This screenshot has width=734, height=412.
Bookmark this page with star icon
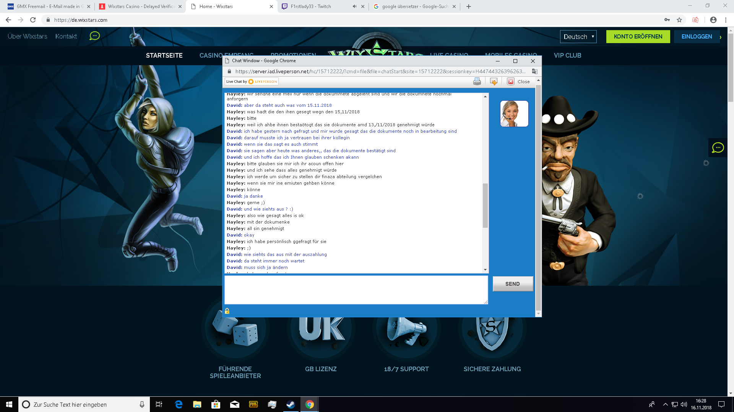[679, 20]
